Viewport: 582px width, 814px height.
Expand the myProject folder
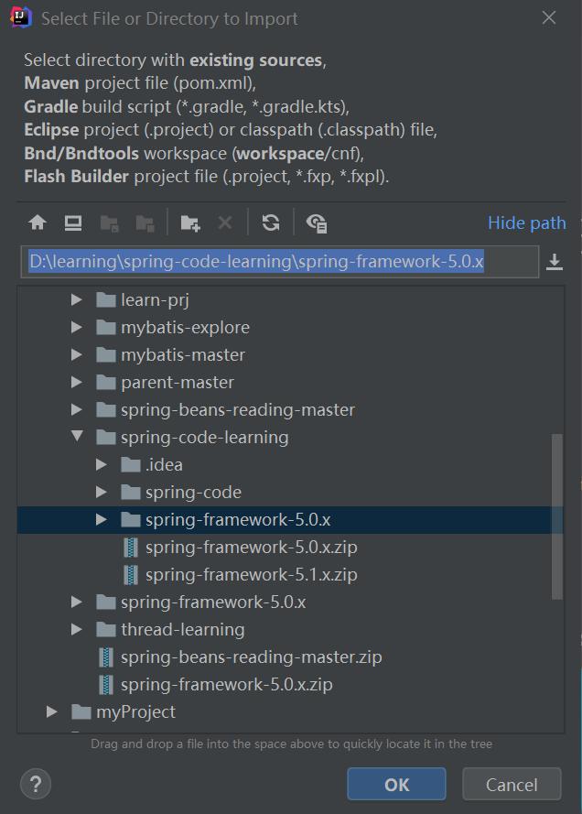coord(52,711)
